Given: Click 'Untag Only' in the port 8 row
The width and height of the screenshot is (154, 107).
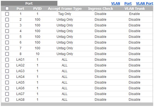Looking at the screenshot, I should coord(65,54).
